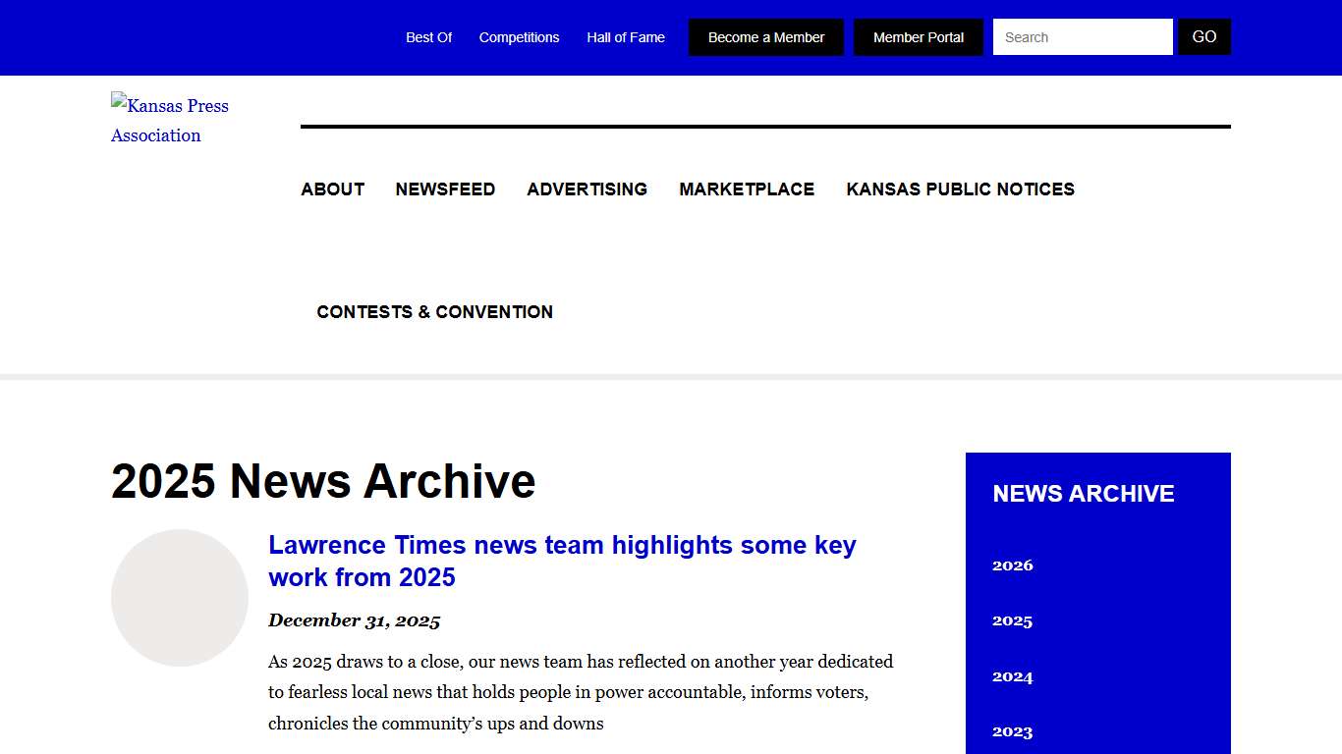View the 2023 news archive

click(x=1012, y=730)
